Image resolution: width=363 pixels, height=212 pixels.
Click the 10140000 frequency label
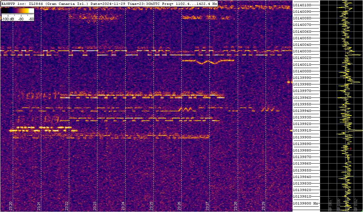coord(302,71)
